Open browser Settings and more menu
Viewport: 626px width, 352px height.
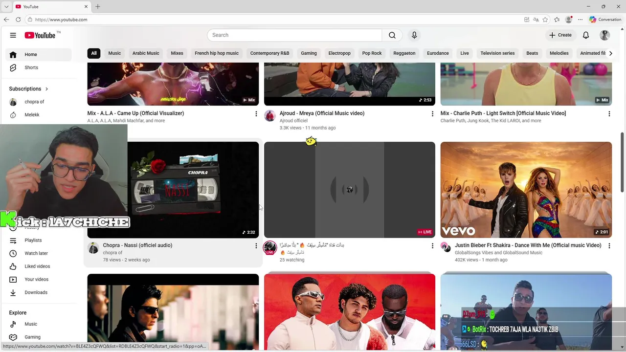coord(580,20)
